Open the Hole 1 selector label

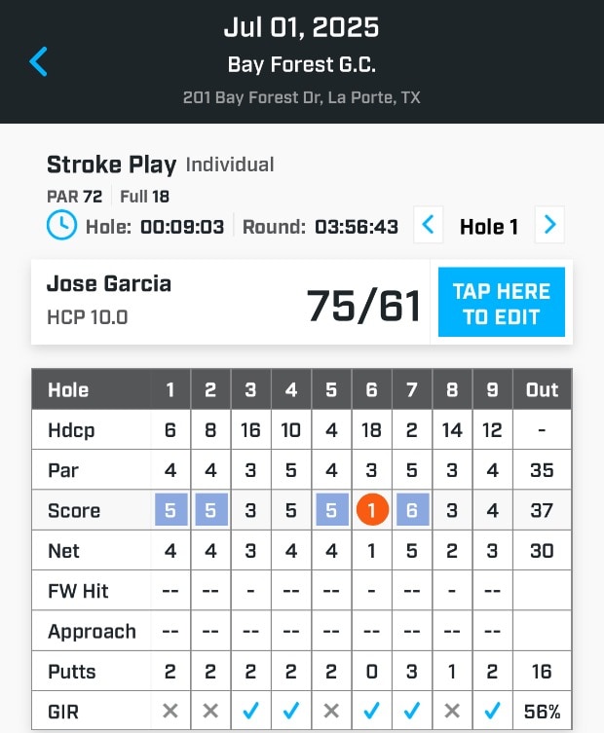(489, 227)
